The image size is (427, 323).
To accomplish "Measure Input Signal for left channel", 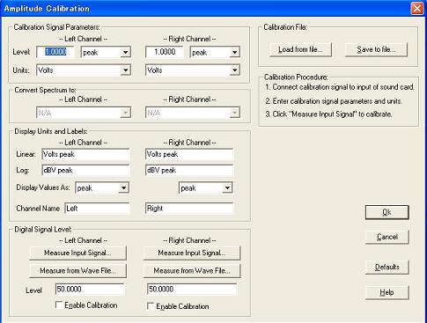I will tap(78, 253).
